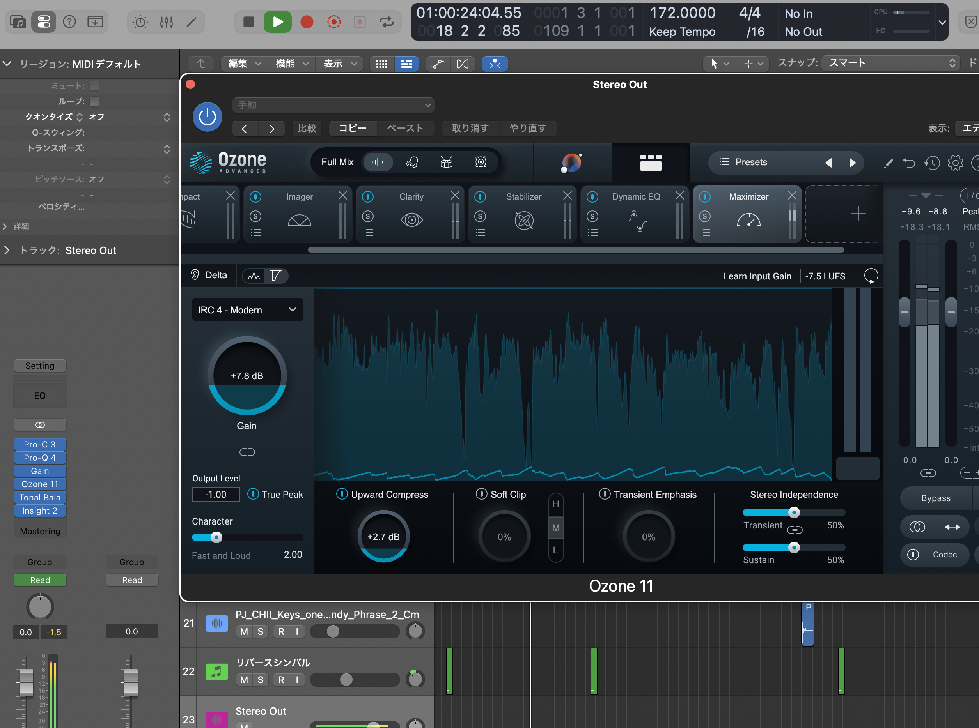Viewport: 979px width, 728px height.
Task: Open the Ozone module chain view icon
Action: (651, 163)
